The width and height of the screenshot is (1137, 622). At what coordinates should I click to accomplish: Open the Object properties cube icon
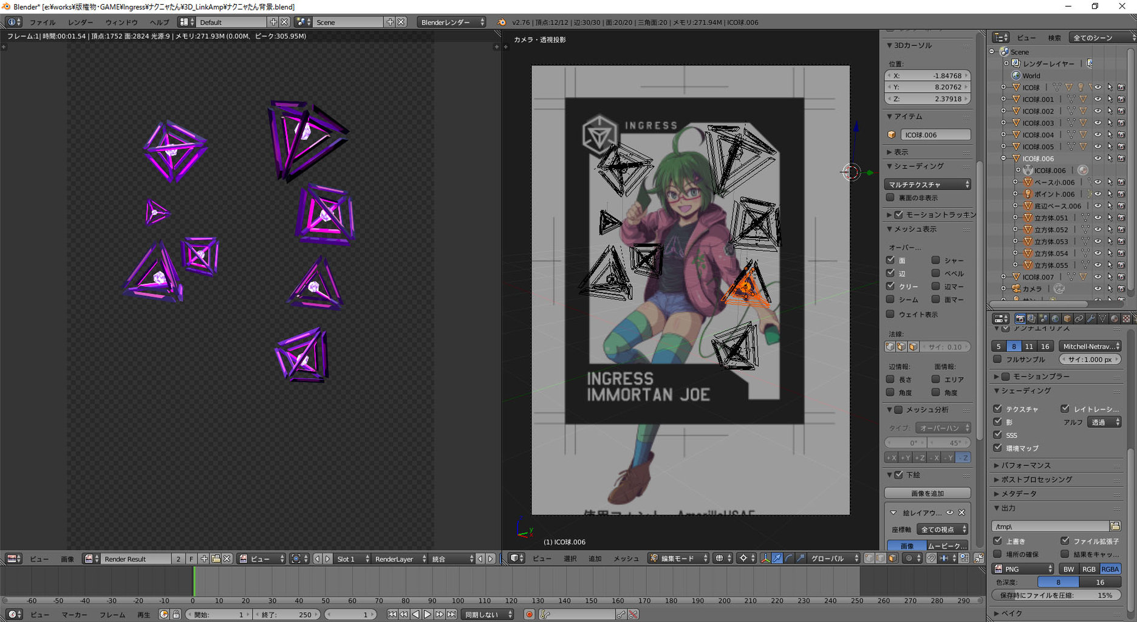tap(1067, 318)
